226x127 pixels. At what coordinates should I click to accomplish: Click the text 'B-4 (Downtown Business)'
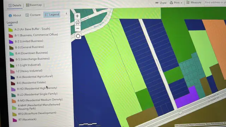(x=31, y=53)
